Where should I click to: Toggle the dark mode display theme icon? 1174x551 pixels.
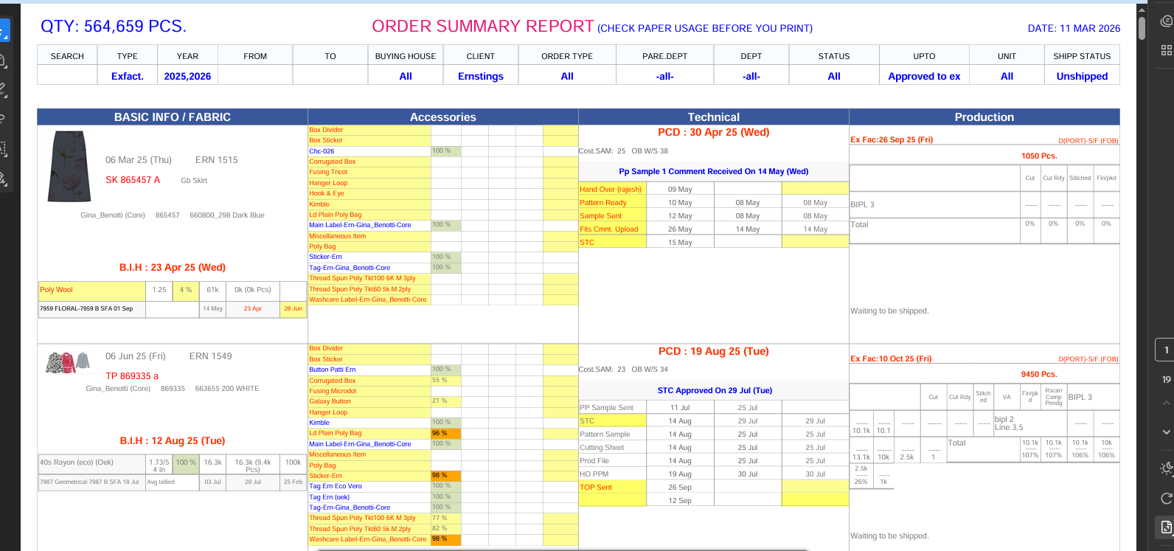(1167, 468)
